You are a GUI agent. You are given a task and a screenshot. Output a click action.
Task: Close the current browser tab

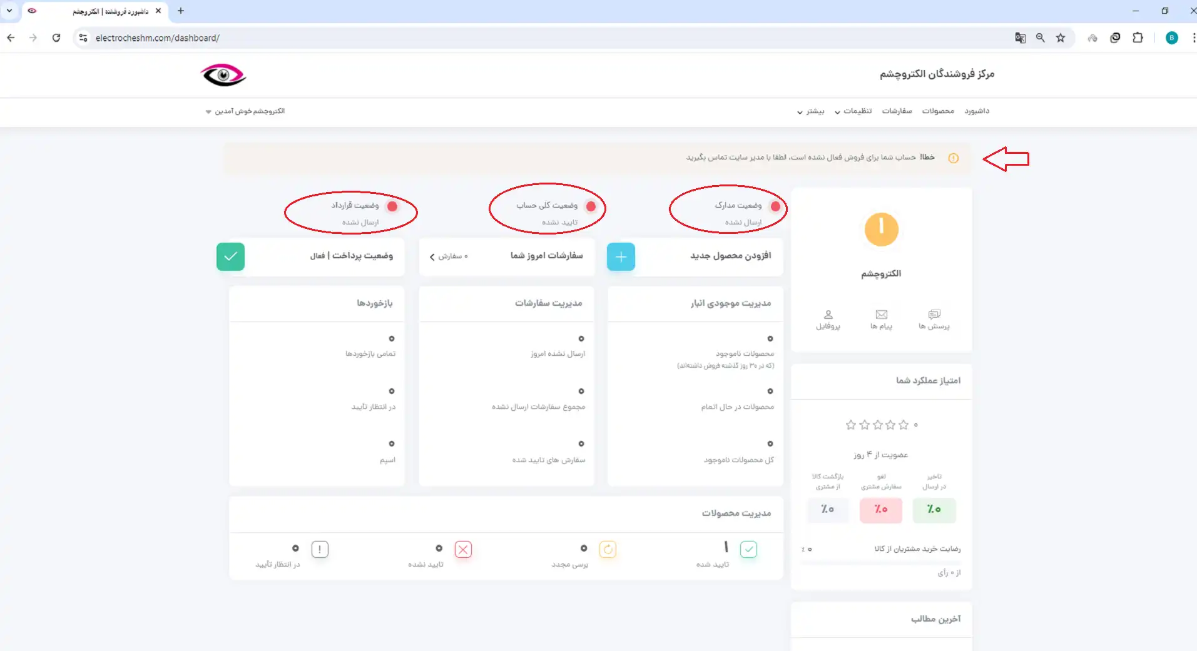tap(158, 11)
